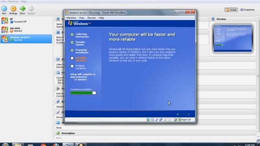Click the greyed Discard toolbar icon
Screen dimensions: 260x146
click(x=31, y=9)
